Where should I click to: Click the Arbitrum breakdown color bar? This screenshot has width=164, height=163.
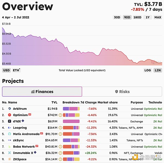[71, 109]
